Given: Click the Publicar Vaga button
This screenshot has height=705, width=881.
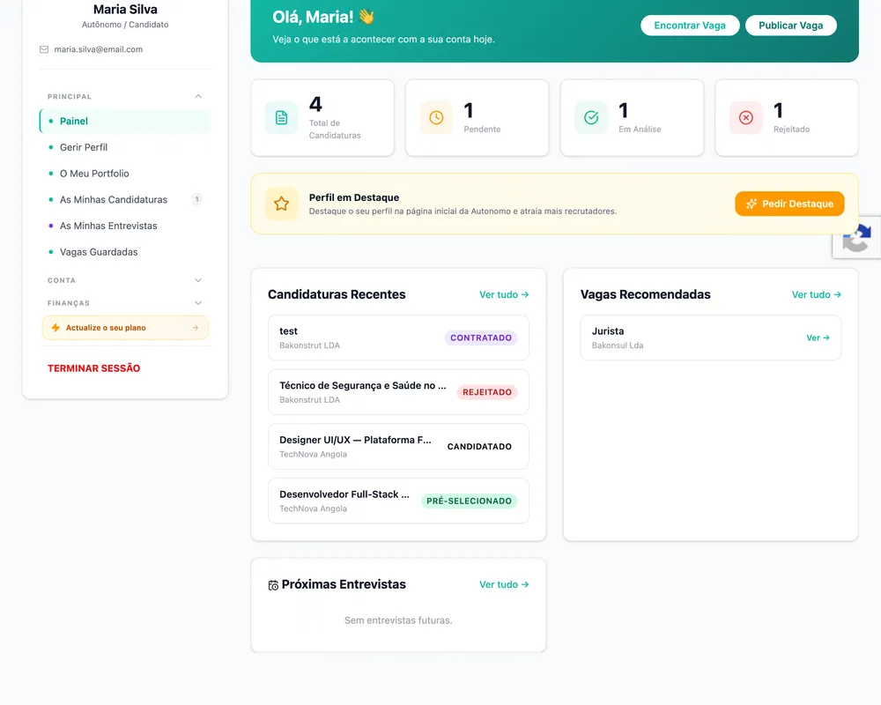Looking at the screenshot, I should [790, 26].
